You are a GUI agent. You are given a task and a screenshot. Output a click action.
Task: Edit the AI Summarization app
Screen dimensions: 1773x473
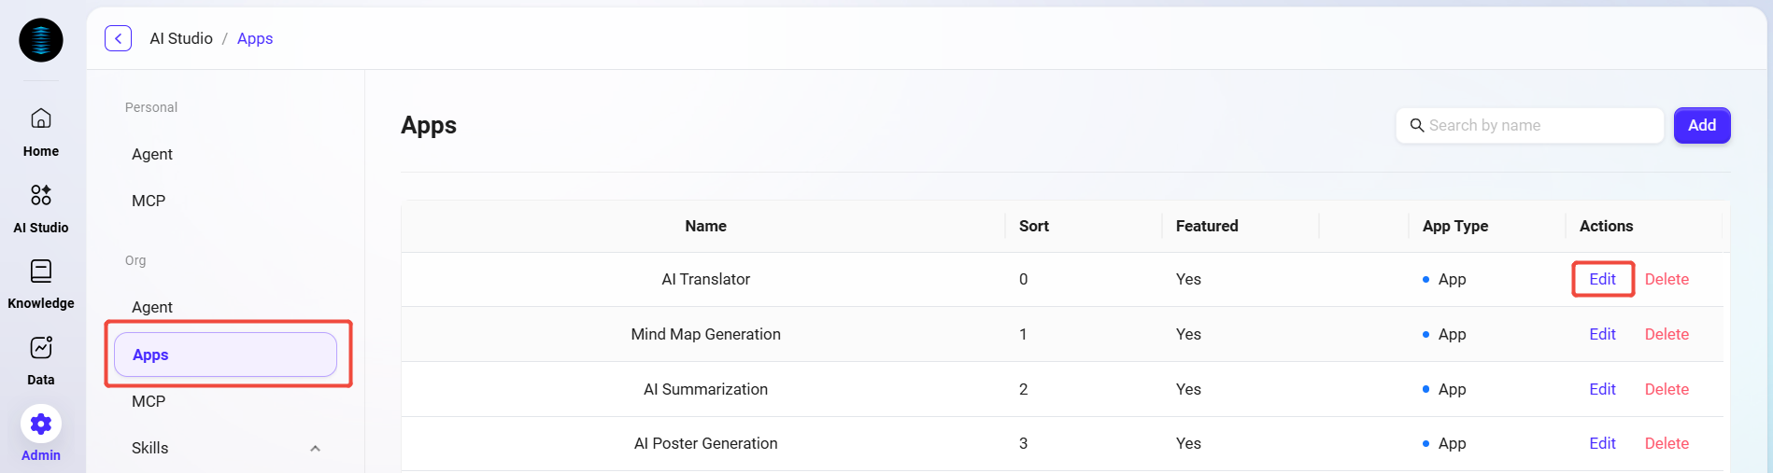[1602, 389]
